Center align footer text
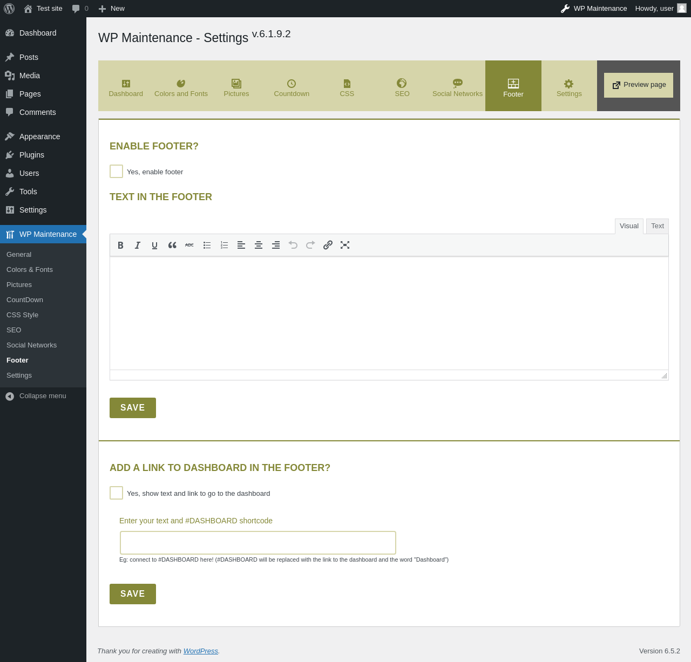The image size is (691, 662). (259, 245)
